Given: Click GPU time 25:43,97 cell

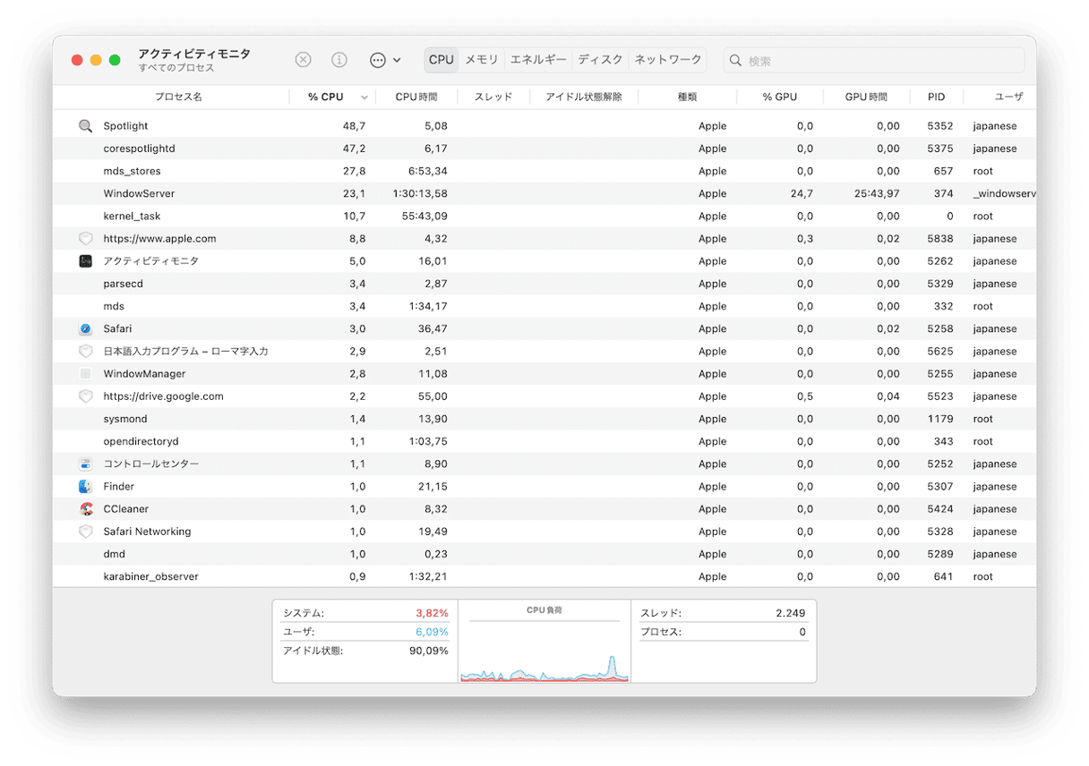Looking at the screenshot, I should (x=877, y=193).
